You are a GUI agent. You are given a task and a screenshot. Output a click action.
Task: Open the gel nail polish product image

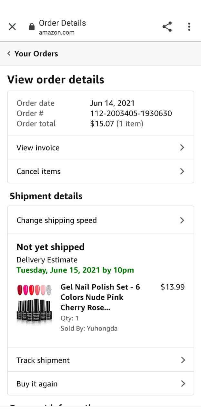pos(35,303)
